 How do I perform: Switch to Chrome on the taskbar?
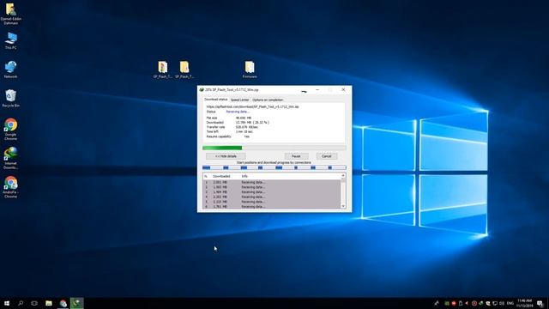[x=63, y=303]
